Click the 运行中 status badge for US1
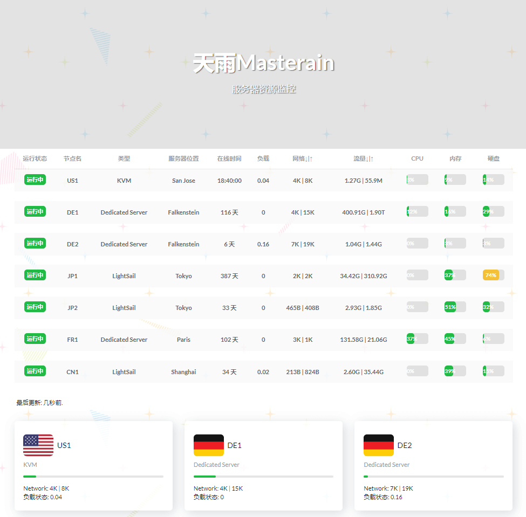 pos(35,180)
